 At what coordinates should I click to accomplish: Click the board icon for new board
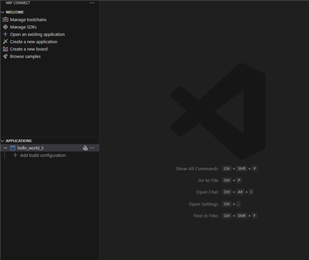pos(5,49)
